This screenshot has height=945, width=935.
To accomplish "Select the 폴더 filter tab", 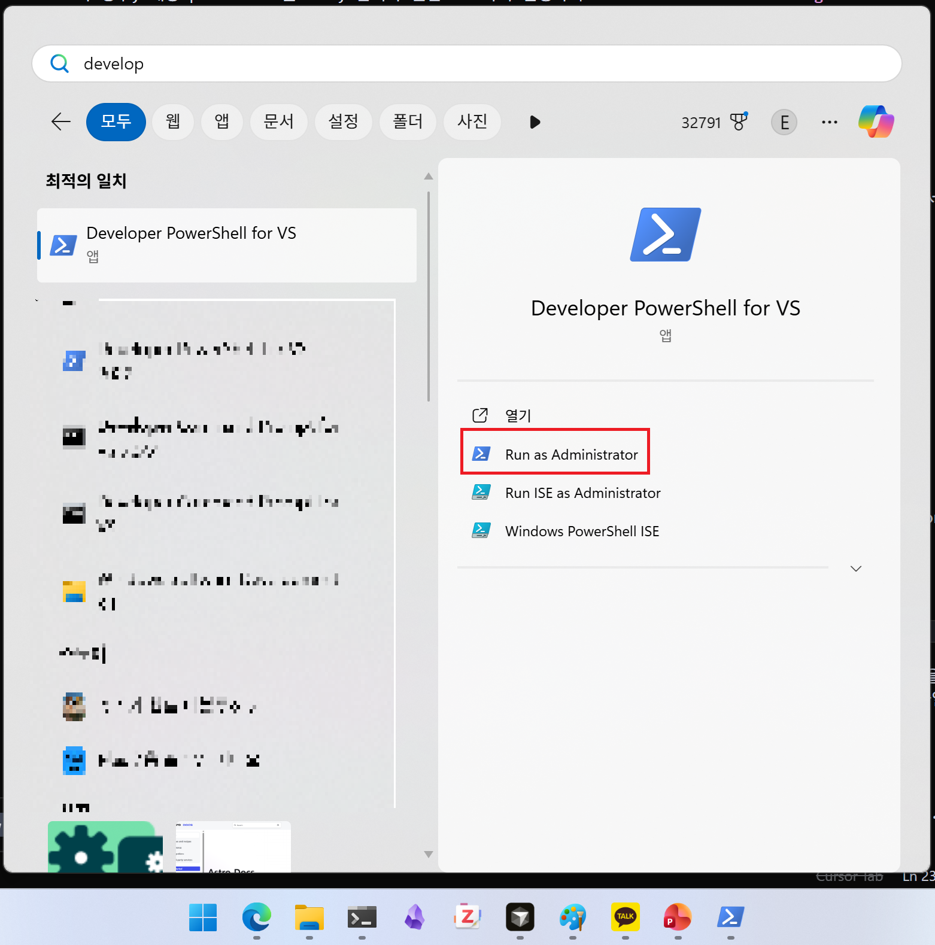I will coord(408,122).
